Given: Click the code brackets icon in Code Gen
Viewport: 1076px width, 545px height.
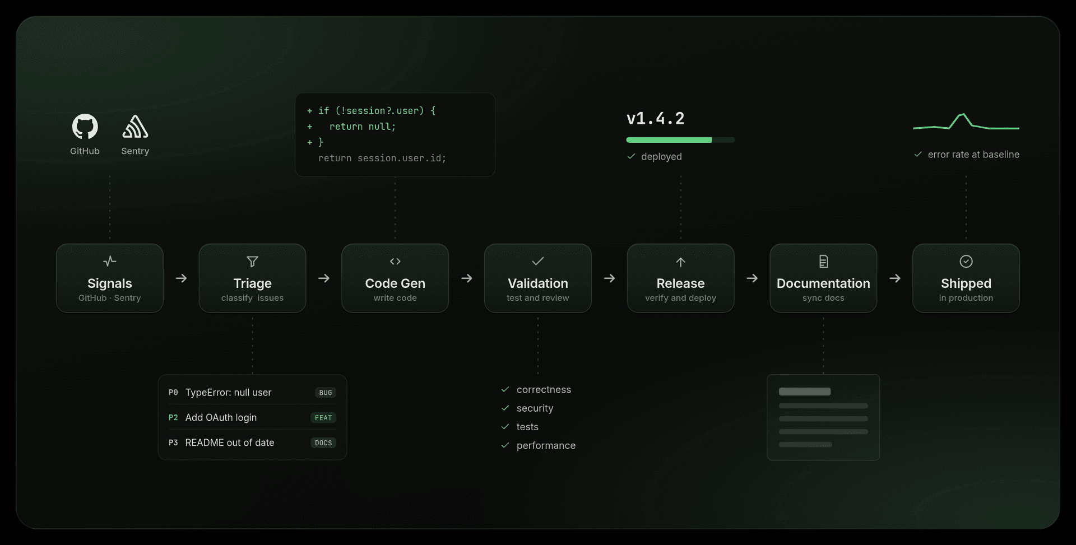Looking at the screenshot, I should 395,262.
